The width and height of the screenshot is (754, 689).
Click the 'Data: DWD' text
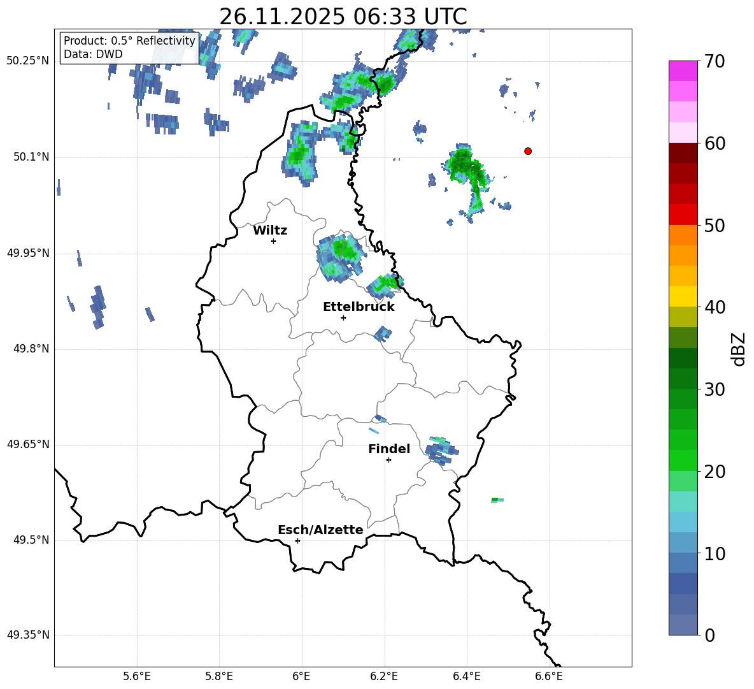pyautogui.click(x=93, y=54)
